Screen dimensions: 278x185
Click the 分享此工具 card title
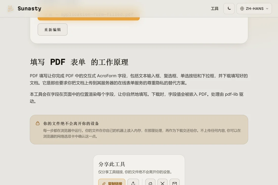pyautogui.click(x=112, y=164)
